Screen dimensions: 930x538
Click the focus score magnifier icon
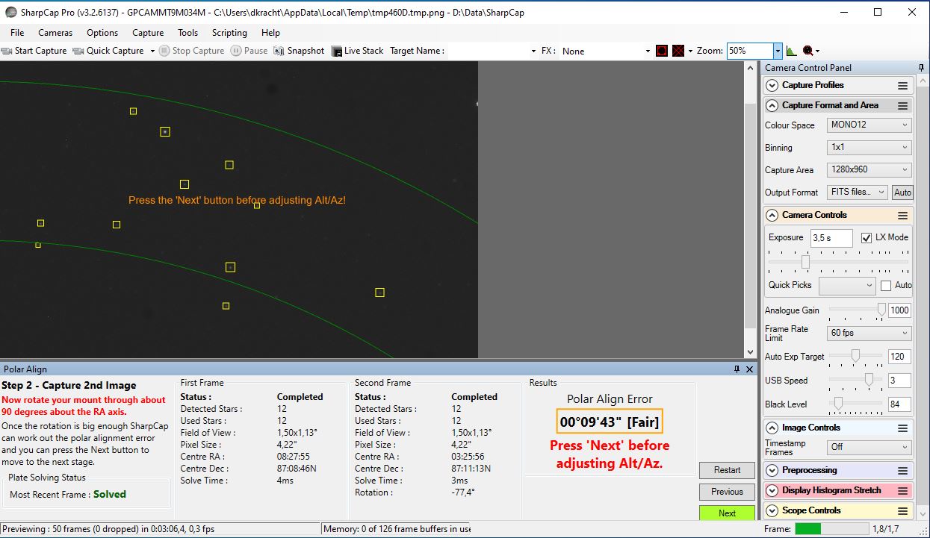coord(807,51)
